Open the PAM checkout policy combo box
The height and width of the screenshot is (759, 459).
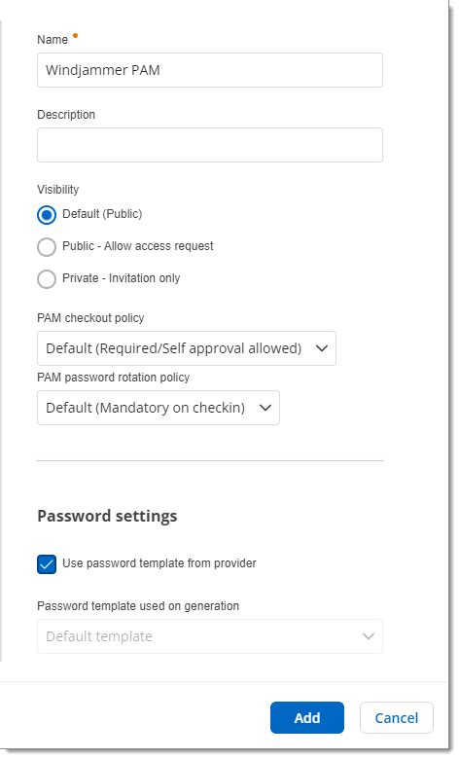[x=187, y=348]
